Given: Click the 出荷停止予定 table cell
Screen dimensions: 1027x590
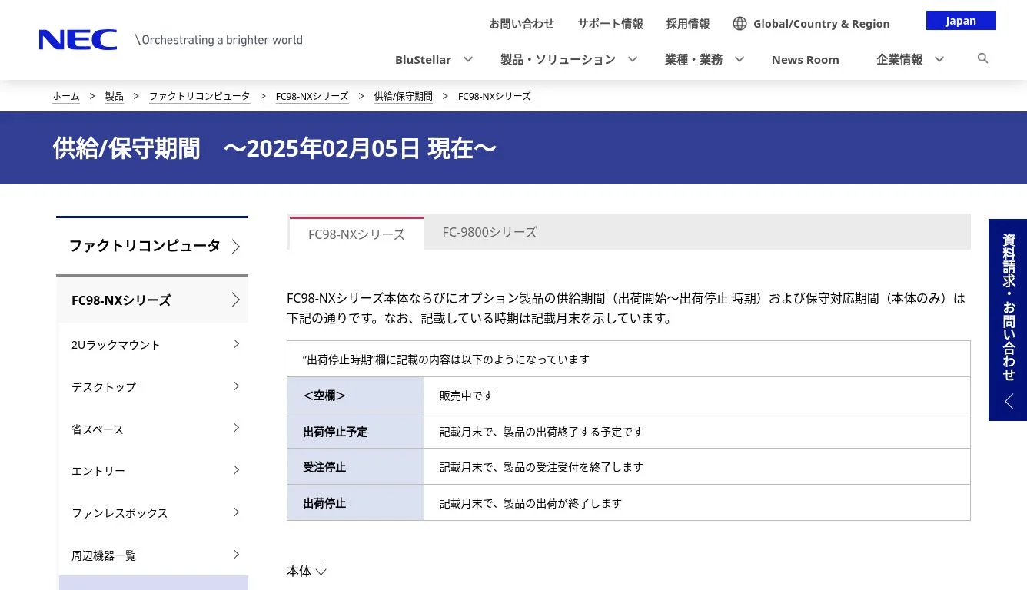Looking at the screenshot, I should click(x=355, y=431).
